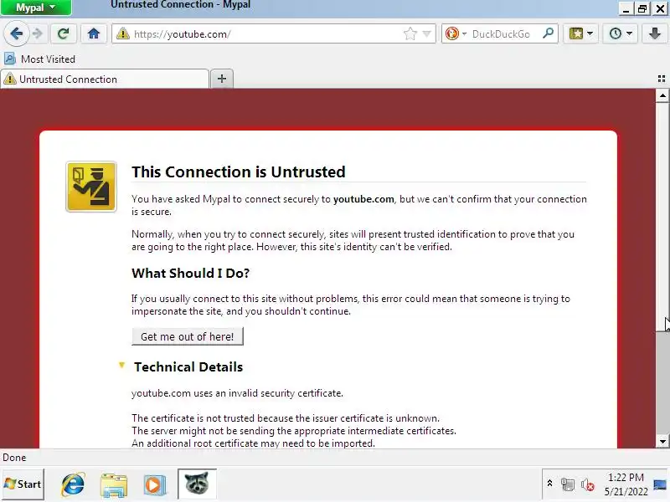The width and height of the screenshot is (670, 502).
Task: Minimize the Mypal window
Action: [x=626, y=8]
